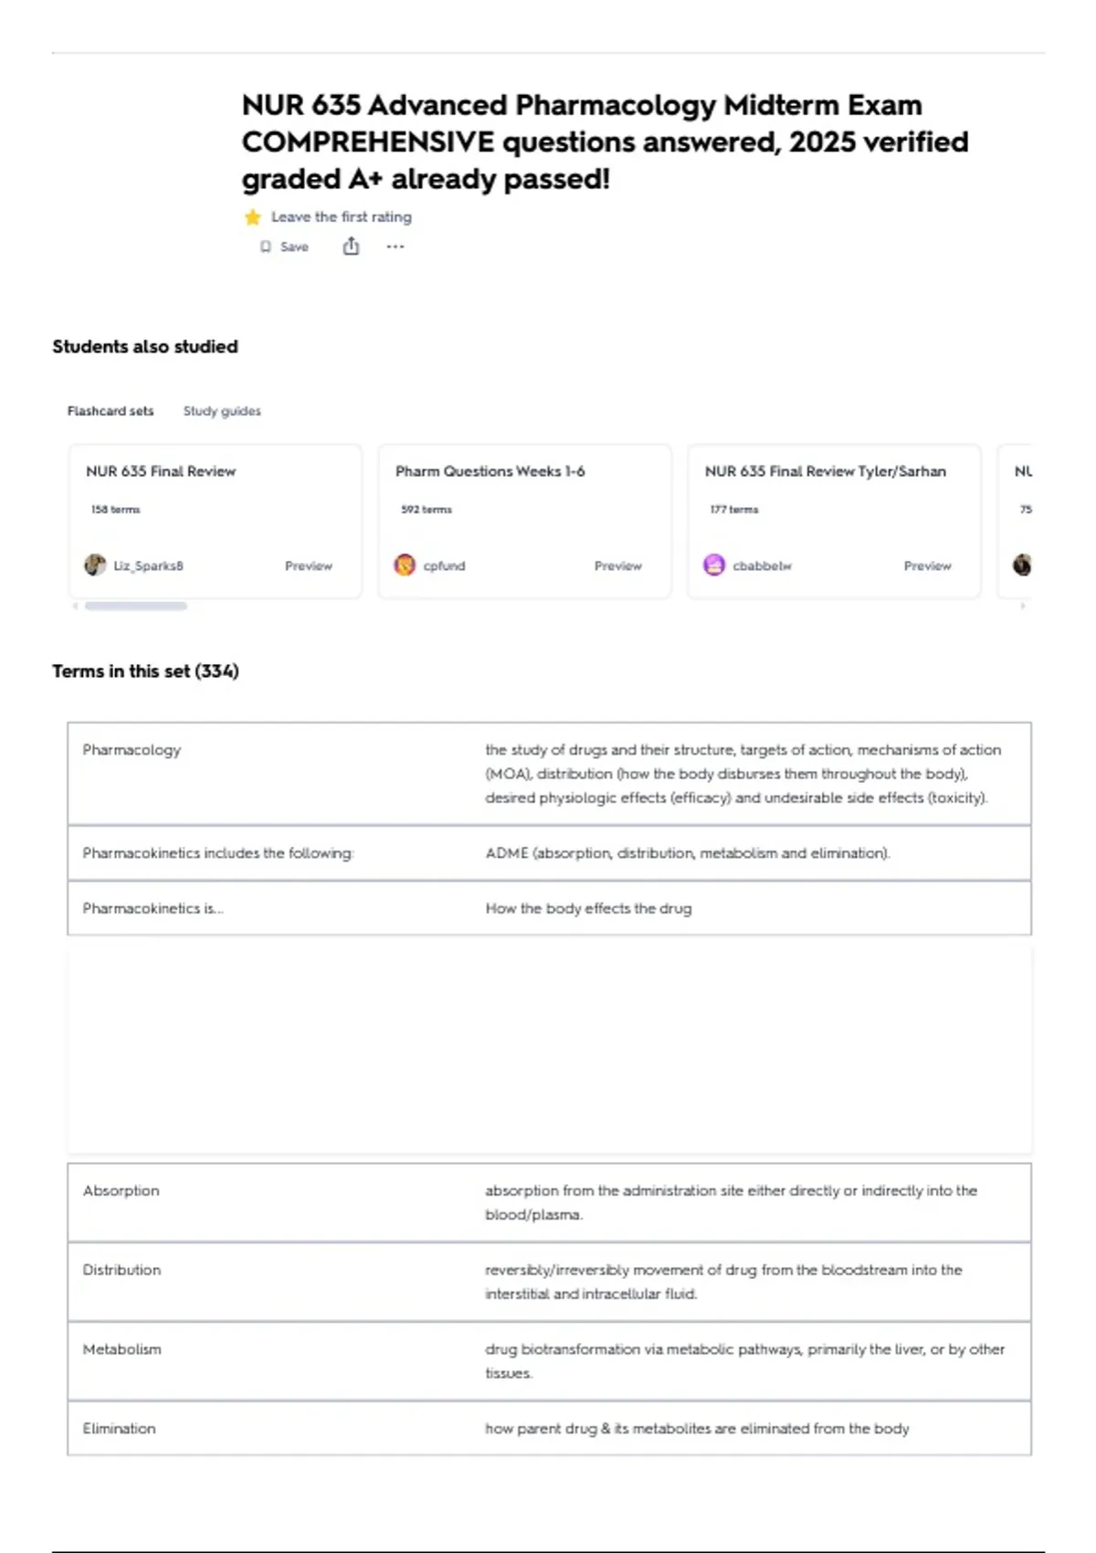Viewport: 1096px width, 1553px height.
Task: Preview the NUR 635 Final Review set
Action: [309, 566]
